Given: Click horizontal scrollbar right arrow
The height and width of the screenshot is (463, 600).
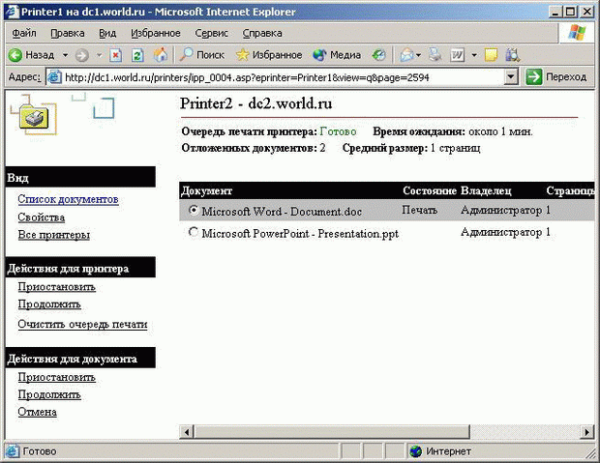Looking at the screenshot, I should 587,432.
